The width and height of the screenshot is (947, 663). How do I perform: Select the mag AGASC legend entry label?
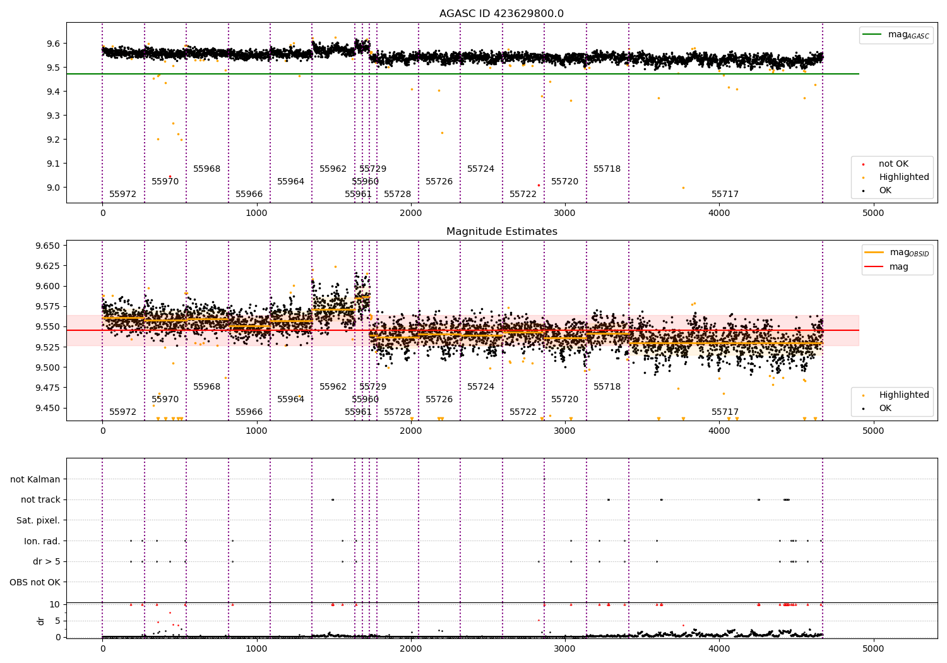point(908,35)
